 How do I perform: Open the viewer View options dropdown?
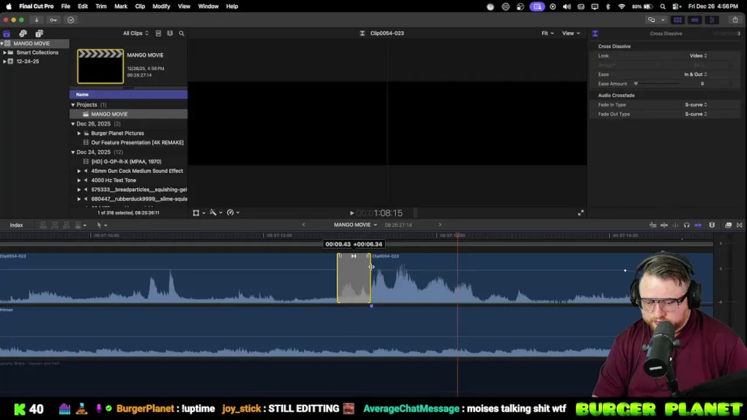click(571, 33)
